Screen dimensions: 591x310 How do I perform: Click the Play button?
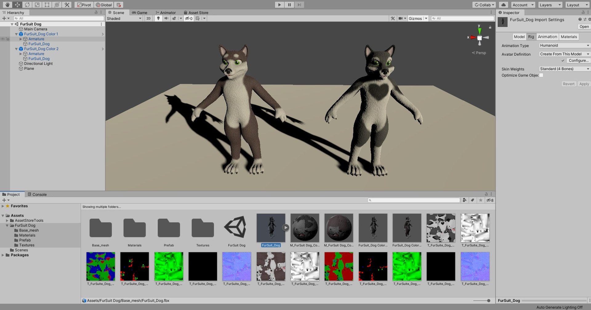pyautogui.click(x=279, y=5)
